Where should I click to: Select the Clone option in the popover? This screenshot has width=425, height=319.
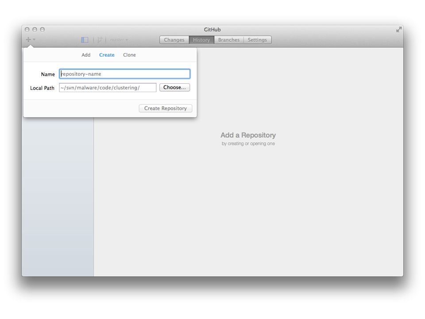[129, 55]
